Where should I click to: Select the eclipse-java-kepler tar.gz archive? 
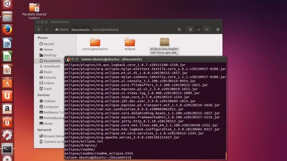165,46
